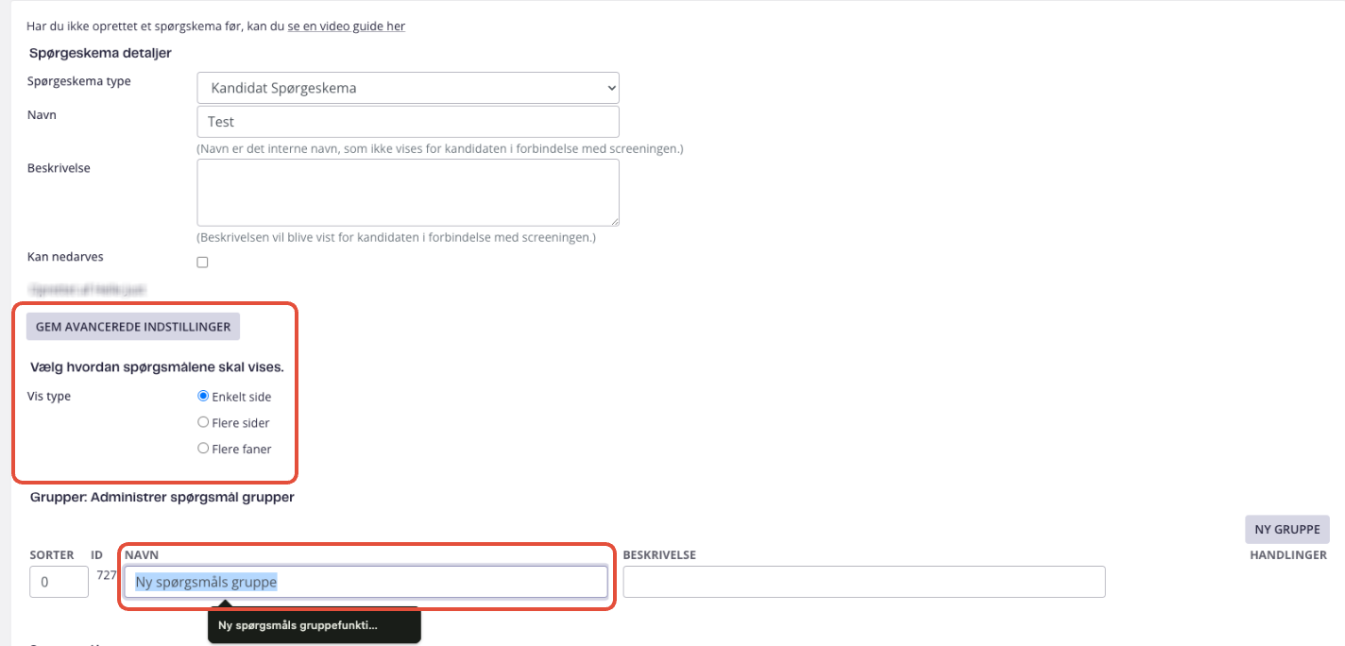Image resolution: width=1345 pixels, height=646 pixels.
Task: Click the group ID text '727'
Action: (106, 575)
